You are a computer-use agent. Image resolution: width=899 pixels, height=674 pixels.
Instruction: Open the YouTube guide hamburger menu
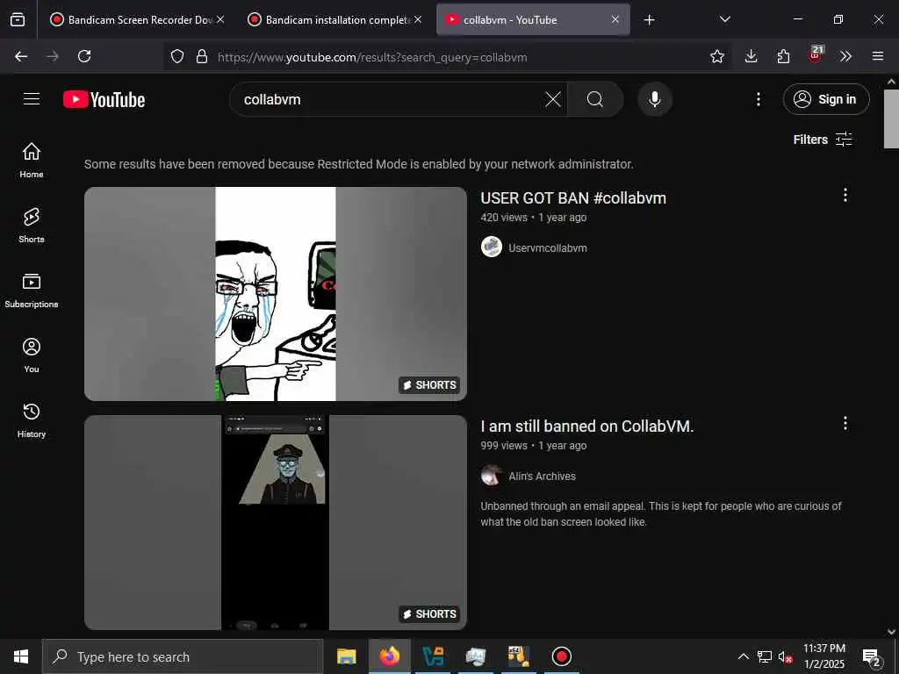pos(32,99)
